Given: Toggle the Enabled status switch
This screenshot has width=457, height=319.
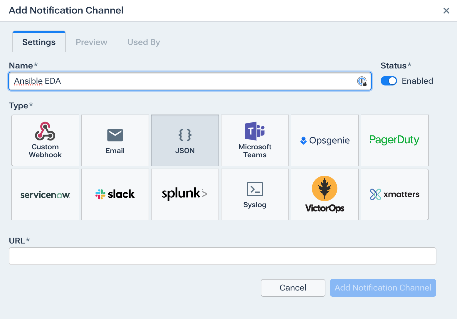Looking at the screenshot, I should (x=389, y=81).
